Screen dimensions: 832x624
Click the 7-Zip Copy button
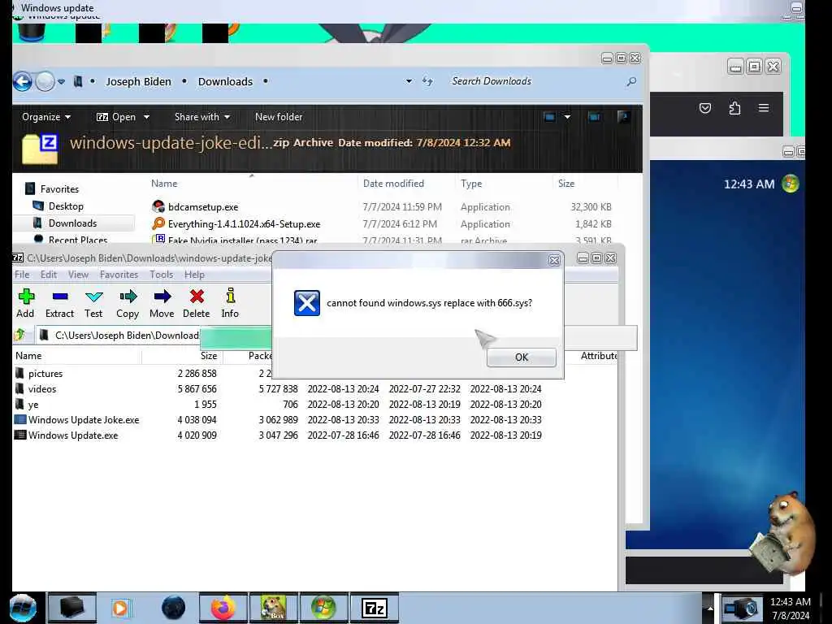(128, 304)
